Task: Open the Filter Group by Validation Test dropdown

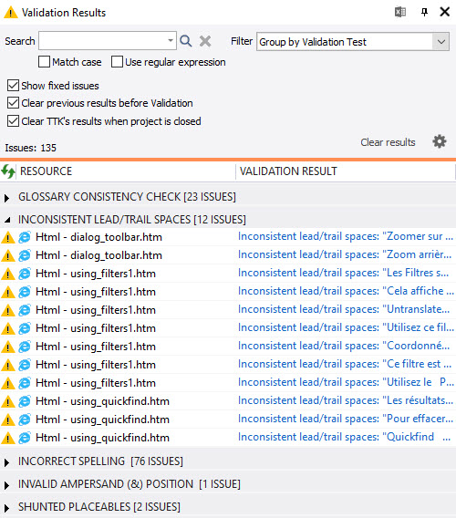Action: click(x=353, y=42)
